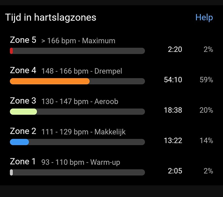Viewport: 223px width, 197px height.
Task: Select the Zone 4 label
Action: (x=23, y=70)
